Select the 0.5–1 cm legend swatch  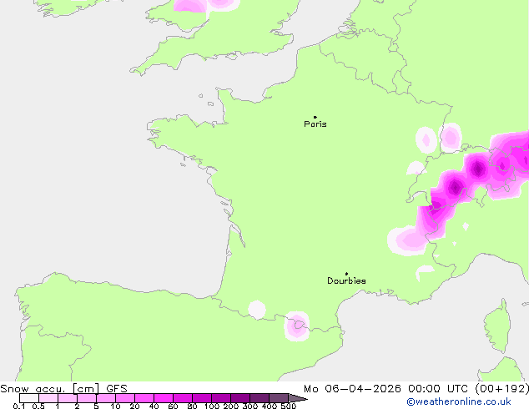[x=48, y=398]
